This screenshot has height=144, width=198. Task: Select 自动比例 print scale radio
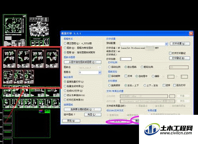pyautogui.click(x=109, y=67)
